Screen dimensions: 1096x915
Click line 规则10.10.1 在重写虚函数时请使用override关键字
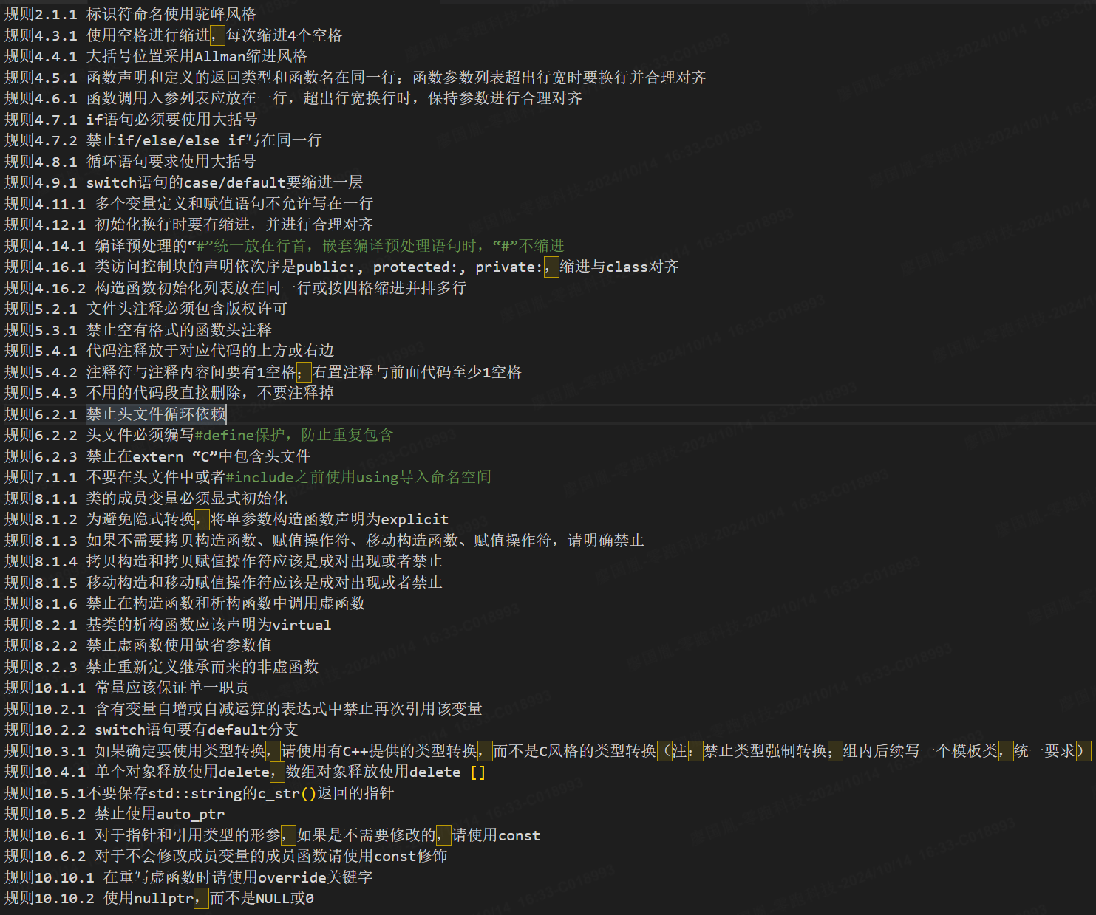[x=188, y=877]
